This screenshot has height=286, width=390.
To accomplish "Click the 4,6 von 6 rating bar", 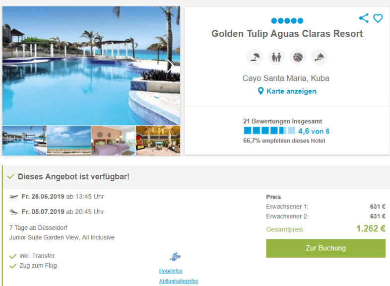I will tap(269, 131).
